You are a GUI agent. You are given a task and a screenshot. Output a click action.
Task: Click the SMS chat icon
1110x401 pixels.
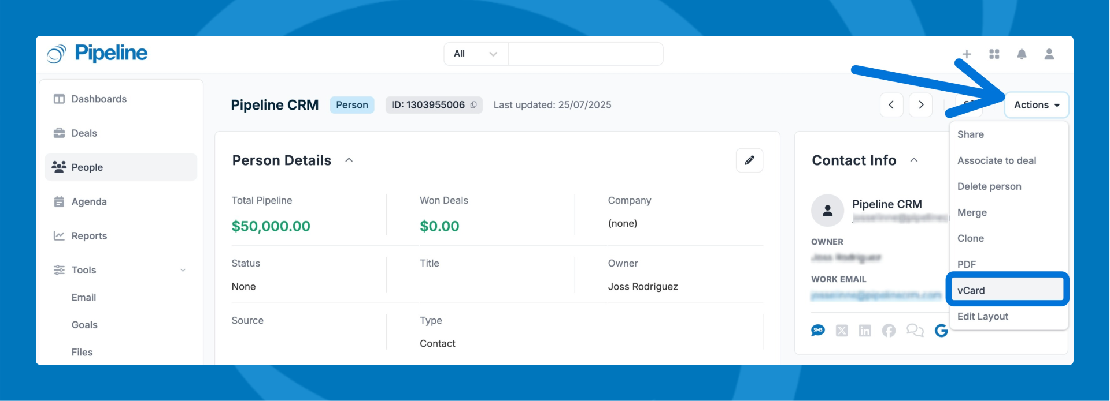[x=818, y=330]
